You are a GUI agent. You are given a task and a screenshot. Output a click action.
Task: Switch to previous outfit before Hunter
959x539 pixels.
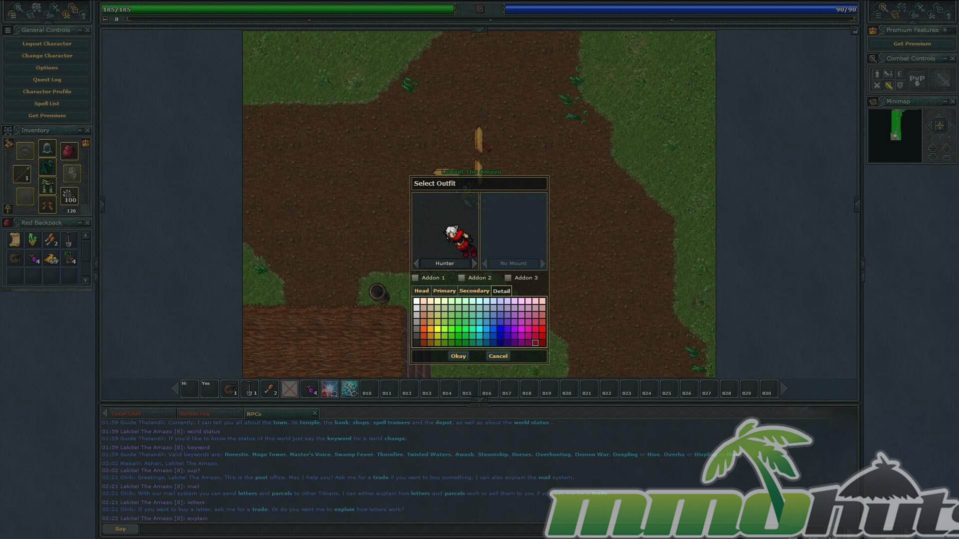pos(416,263)
